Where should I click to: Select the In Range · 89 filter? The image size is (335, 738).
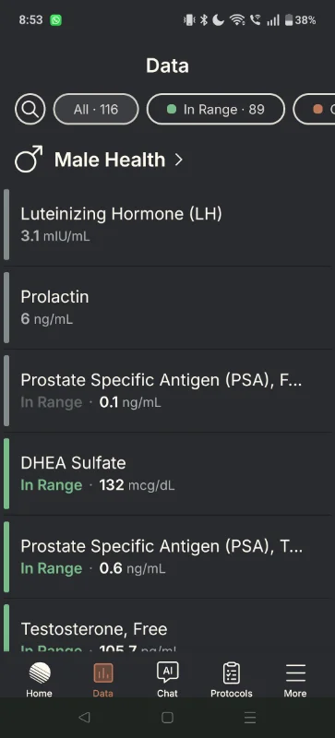(216, 109)
